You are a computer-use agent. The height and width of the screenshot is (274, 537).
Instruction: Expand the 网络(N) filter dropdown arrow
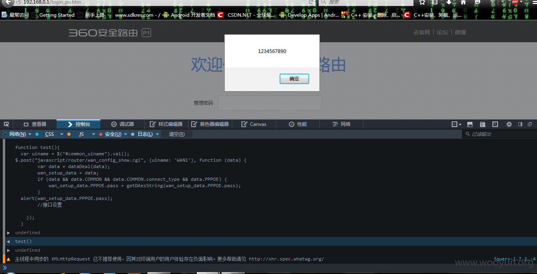pyautogui.click(x=30, y=134)
